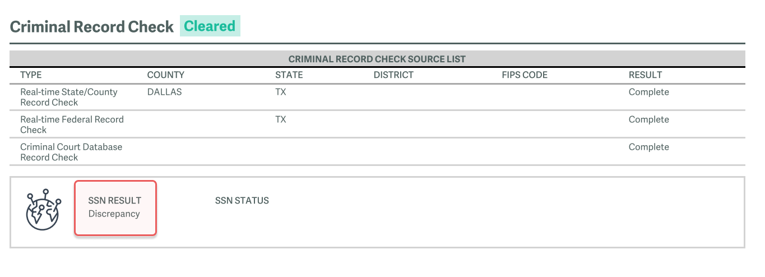The width and height of the screenshot is (765, 277).
Task: Click the Criminal Record Check Source List banner
Action: (377, 58)
